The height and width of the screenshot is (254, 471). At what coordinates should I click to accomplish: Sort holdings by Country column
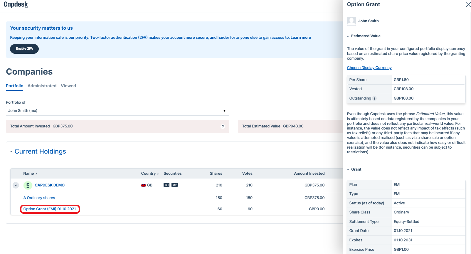150,174
